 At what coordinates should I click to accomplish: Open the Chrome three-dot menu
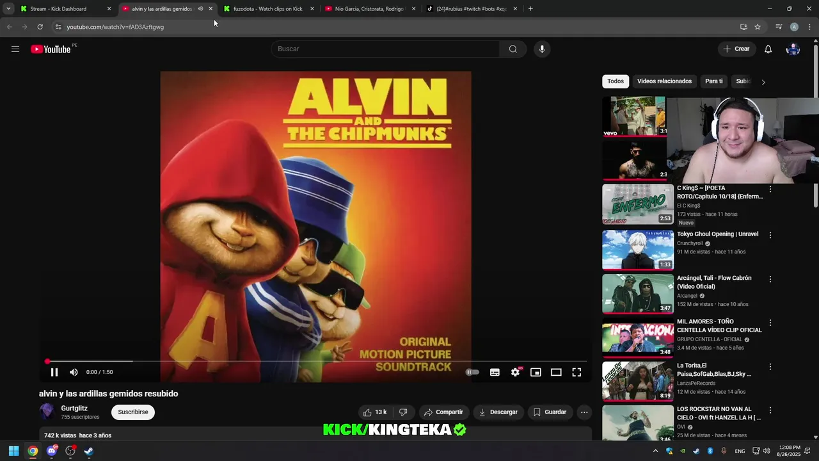coord(809,27)
